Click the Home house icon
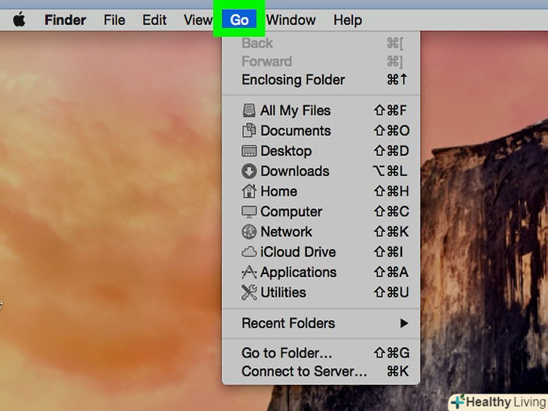The height and width of the screenshot is (411, 548). (x=249, y=191)
